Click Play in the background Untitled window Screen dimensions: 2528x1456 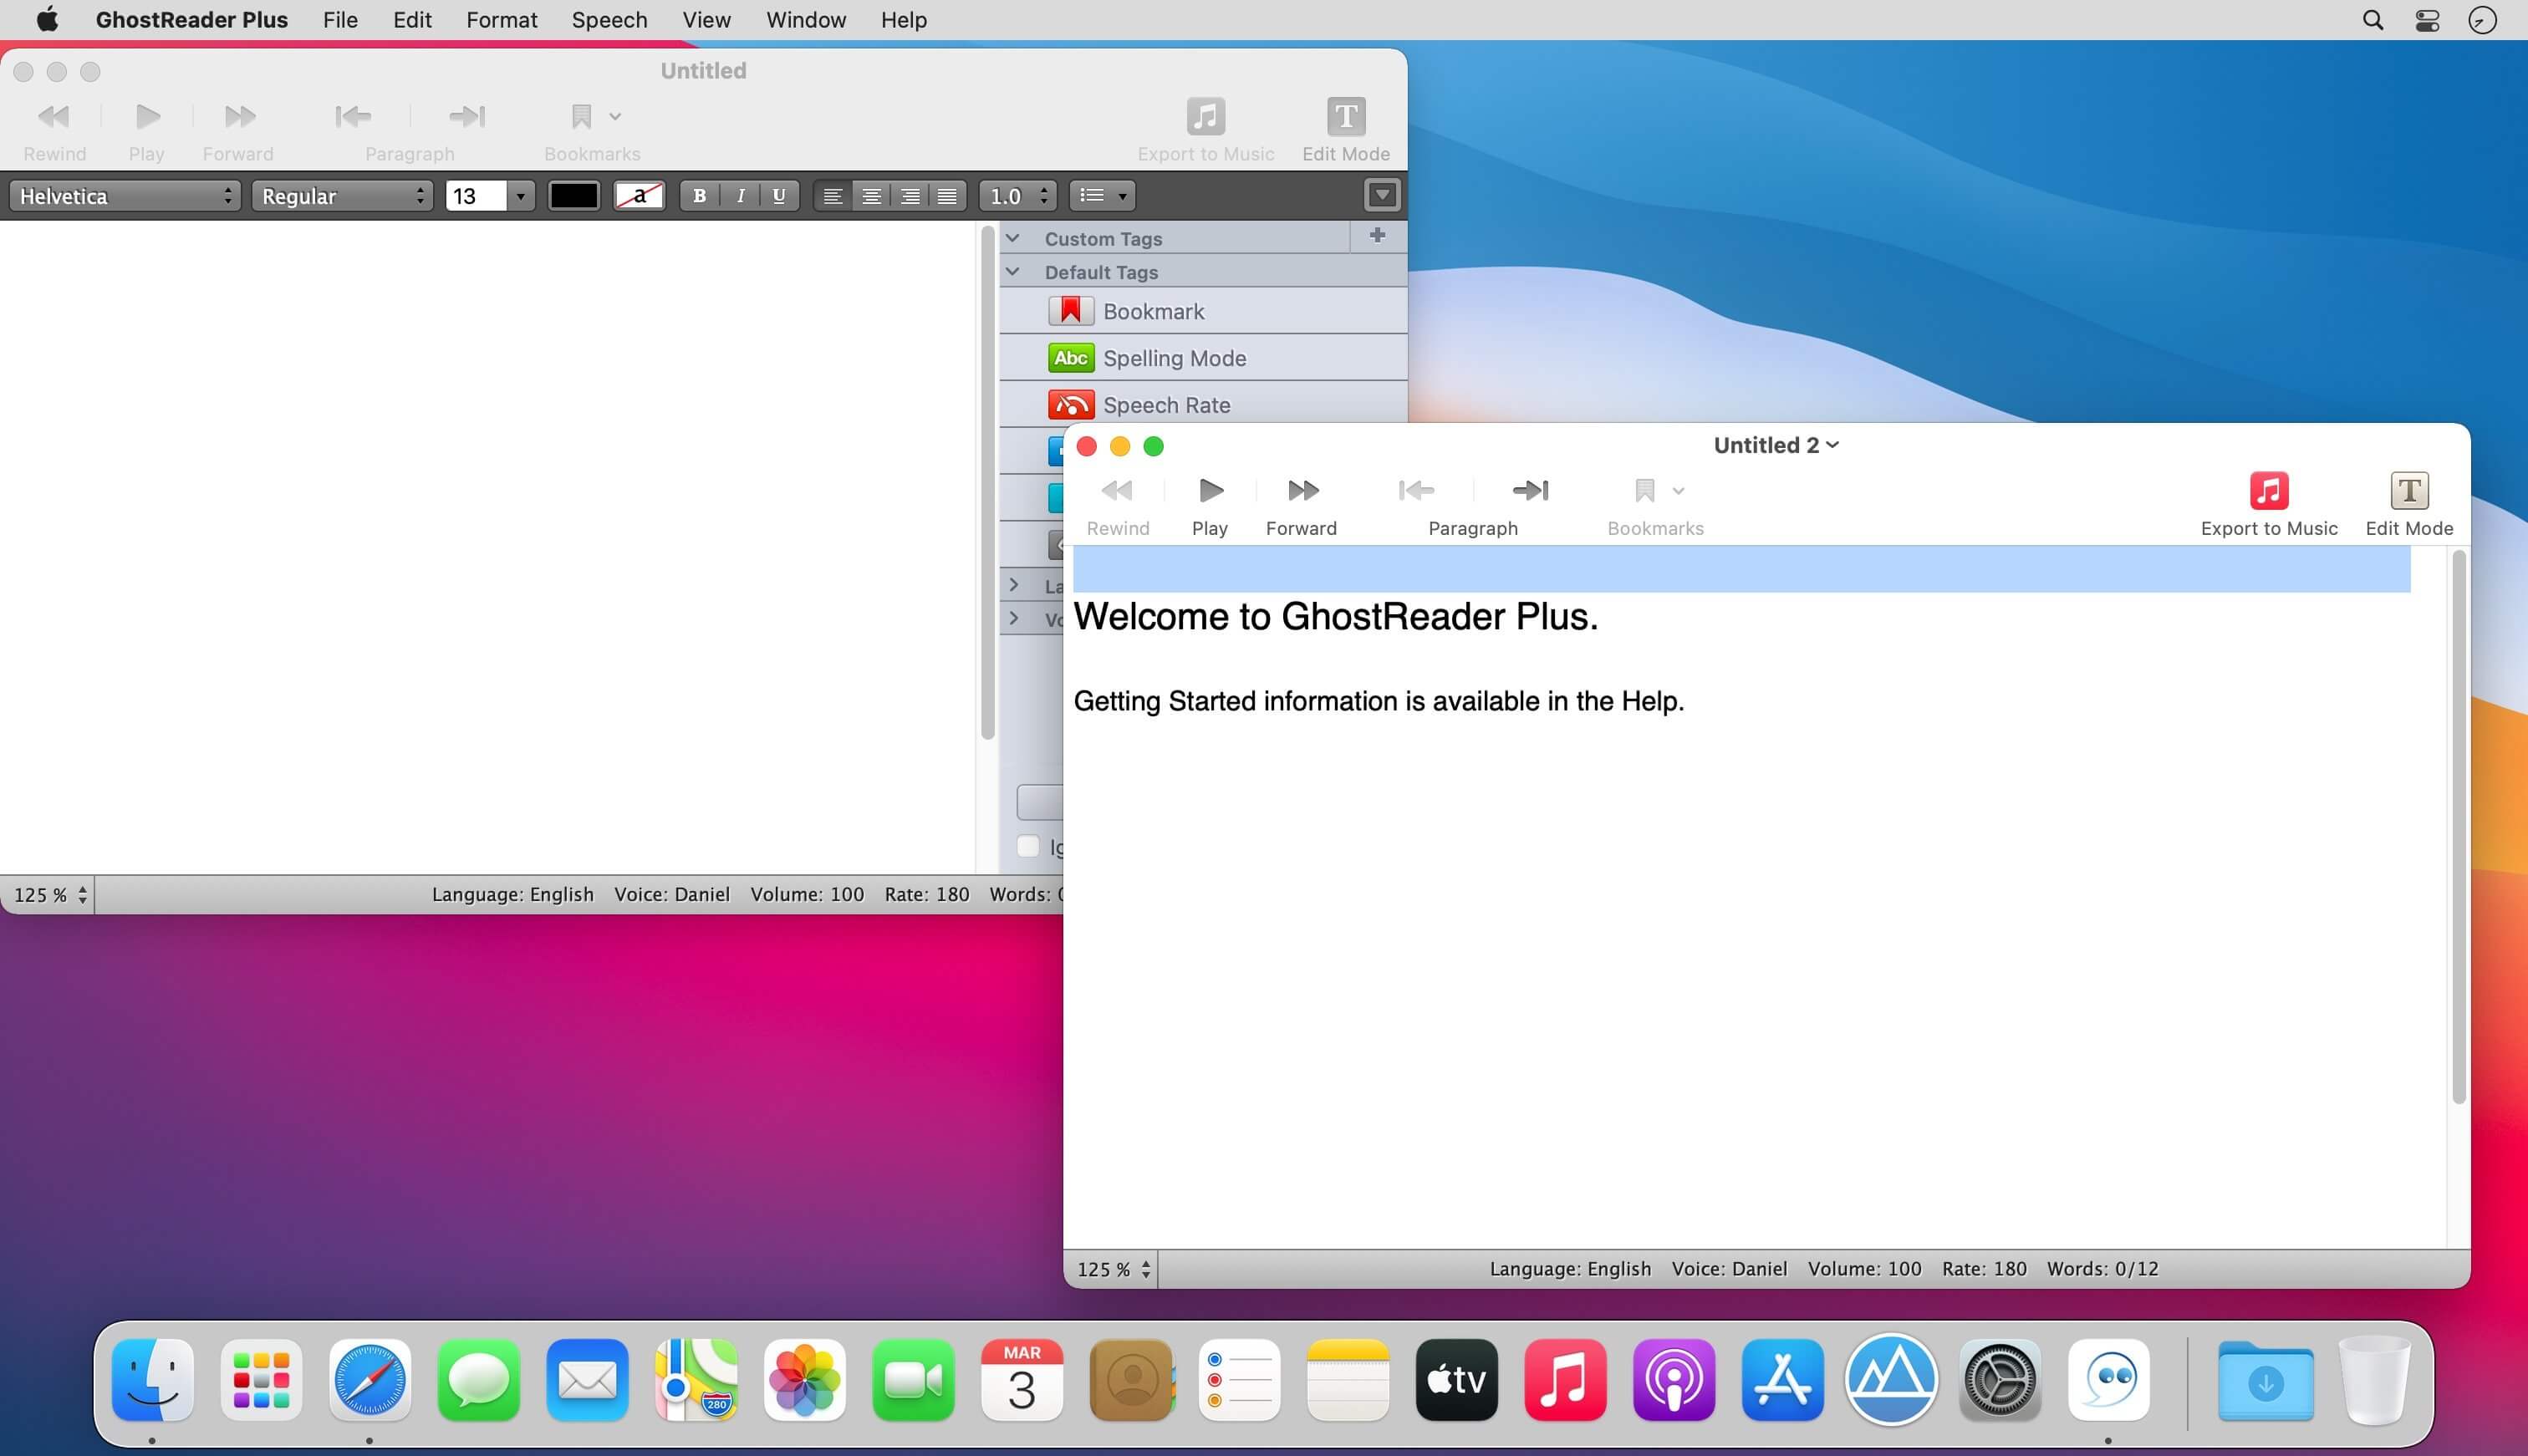(x=147, y=117)
